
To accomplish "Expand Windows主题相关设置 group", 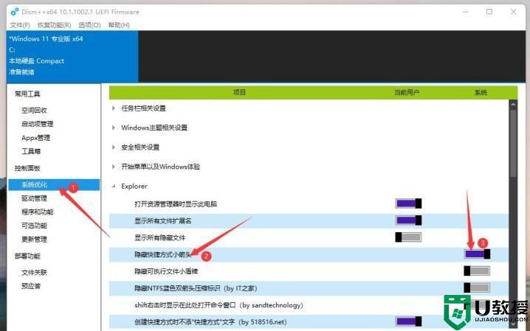I will coord(114,128).
